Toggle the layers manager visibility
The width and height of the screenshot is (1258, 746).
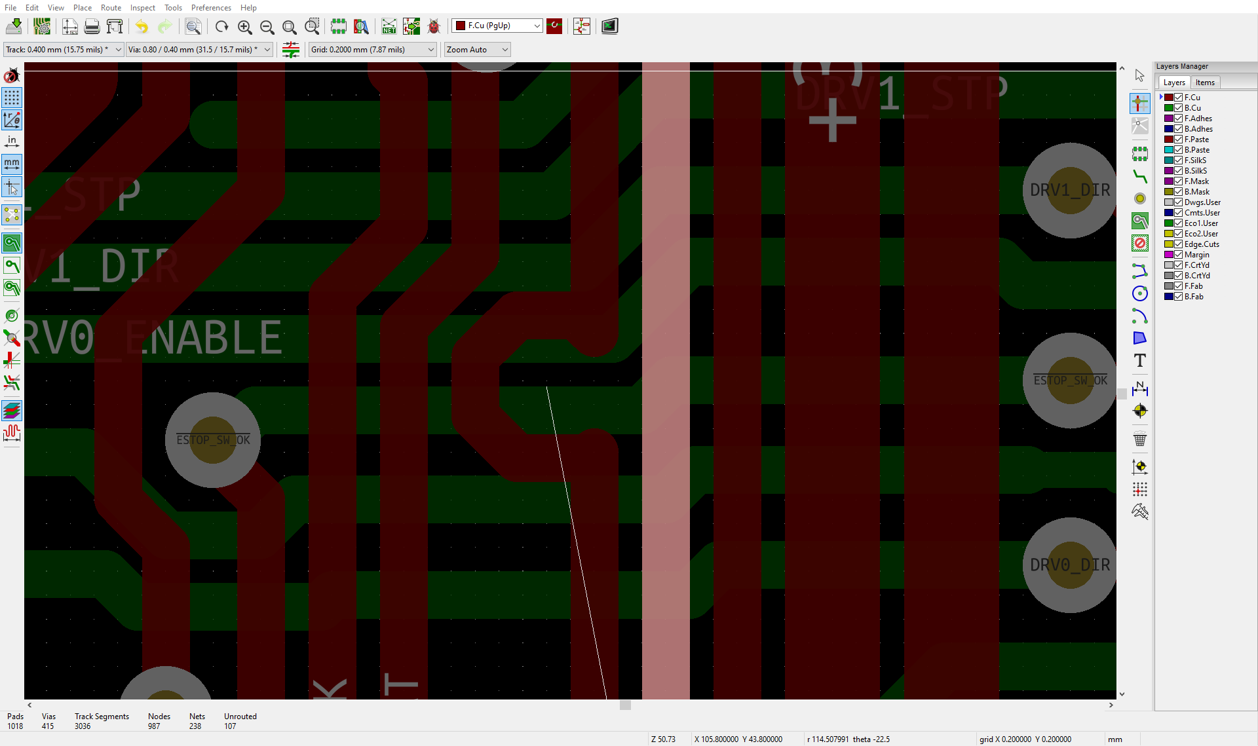pos(12,411)
